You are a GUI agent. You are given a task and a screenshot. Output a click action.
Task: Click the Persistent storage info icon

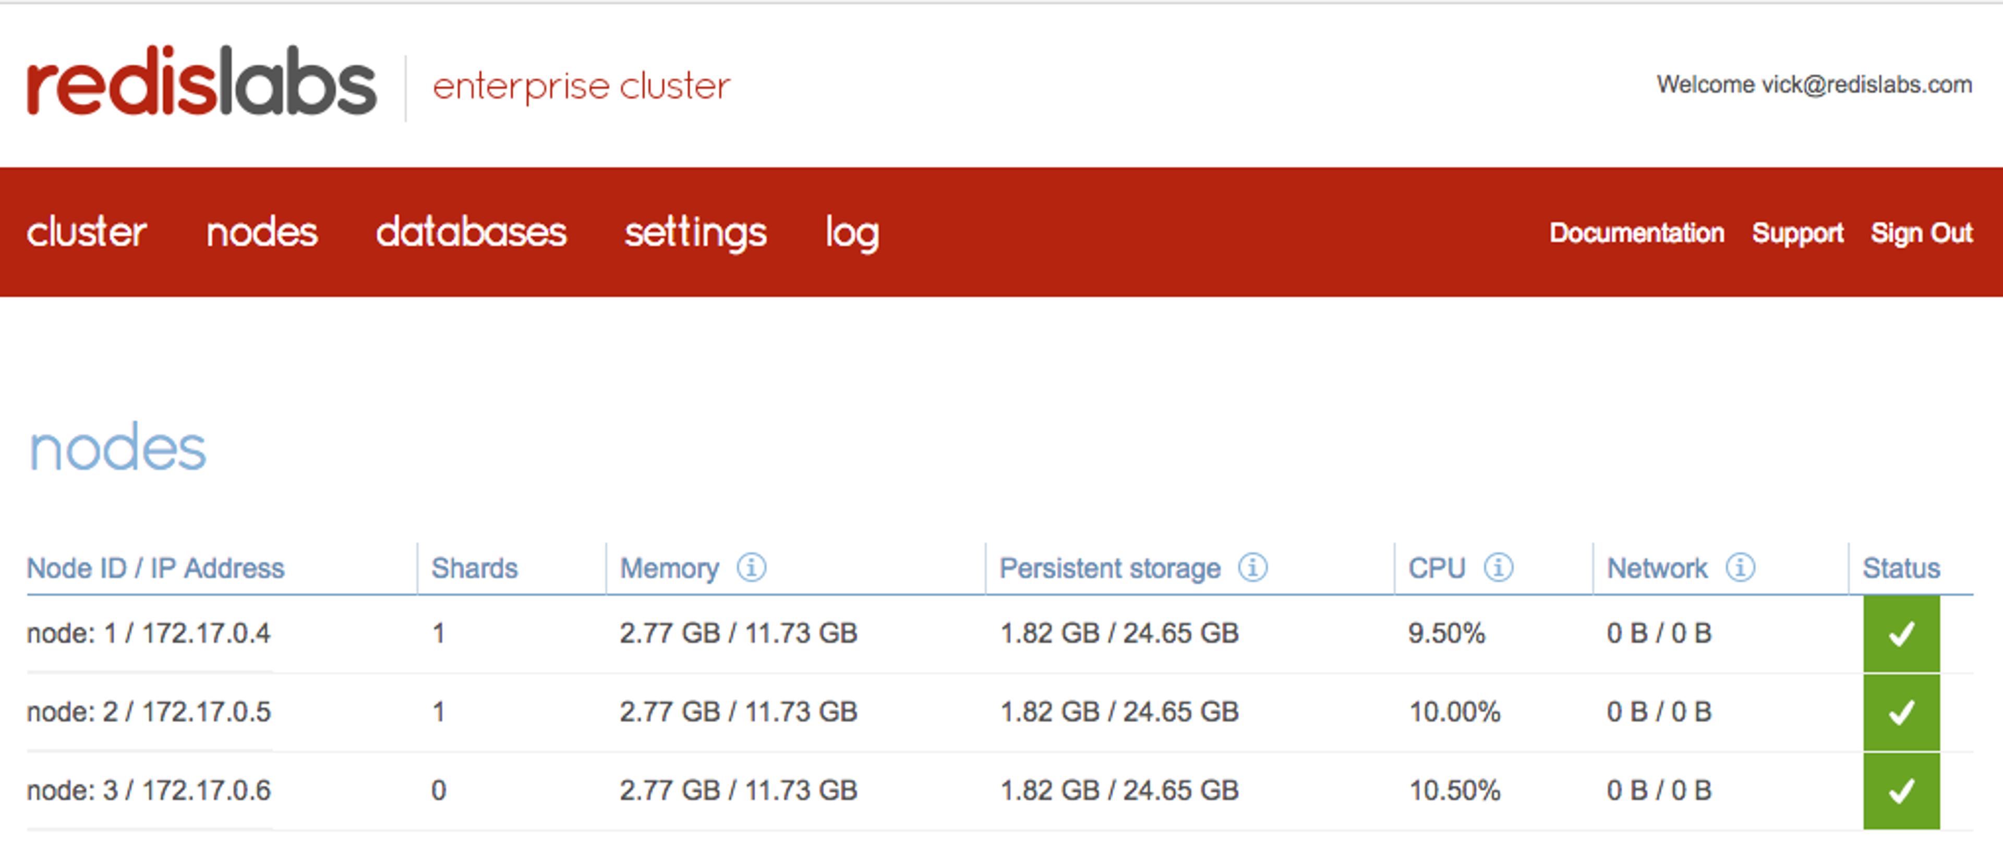pos(1252,568)
